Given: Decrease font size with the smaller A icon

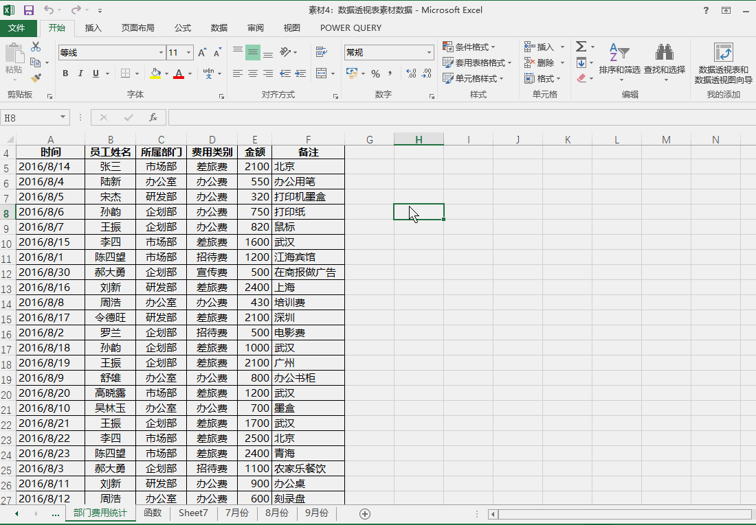Looking at the screenshot, I should (217, 52).
